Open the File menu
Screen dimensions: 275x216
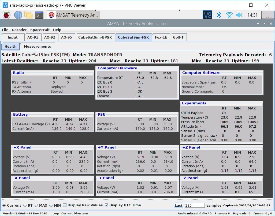(5, 30)
